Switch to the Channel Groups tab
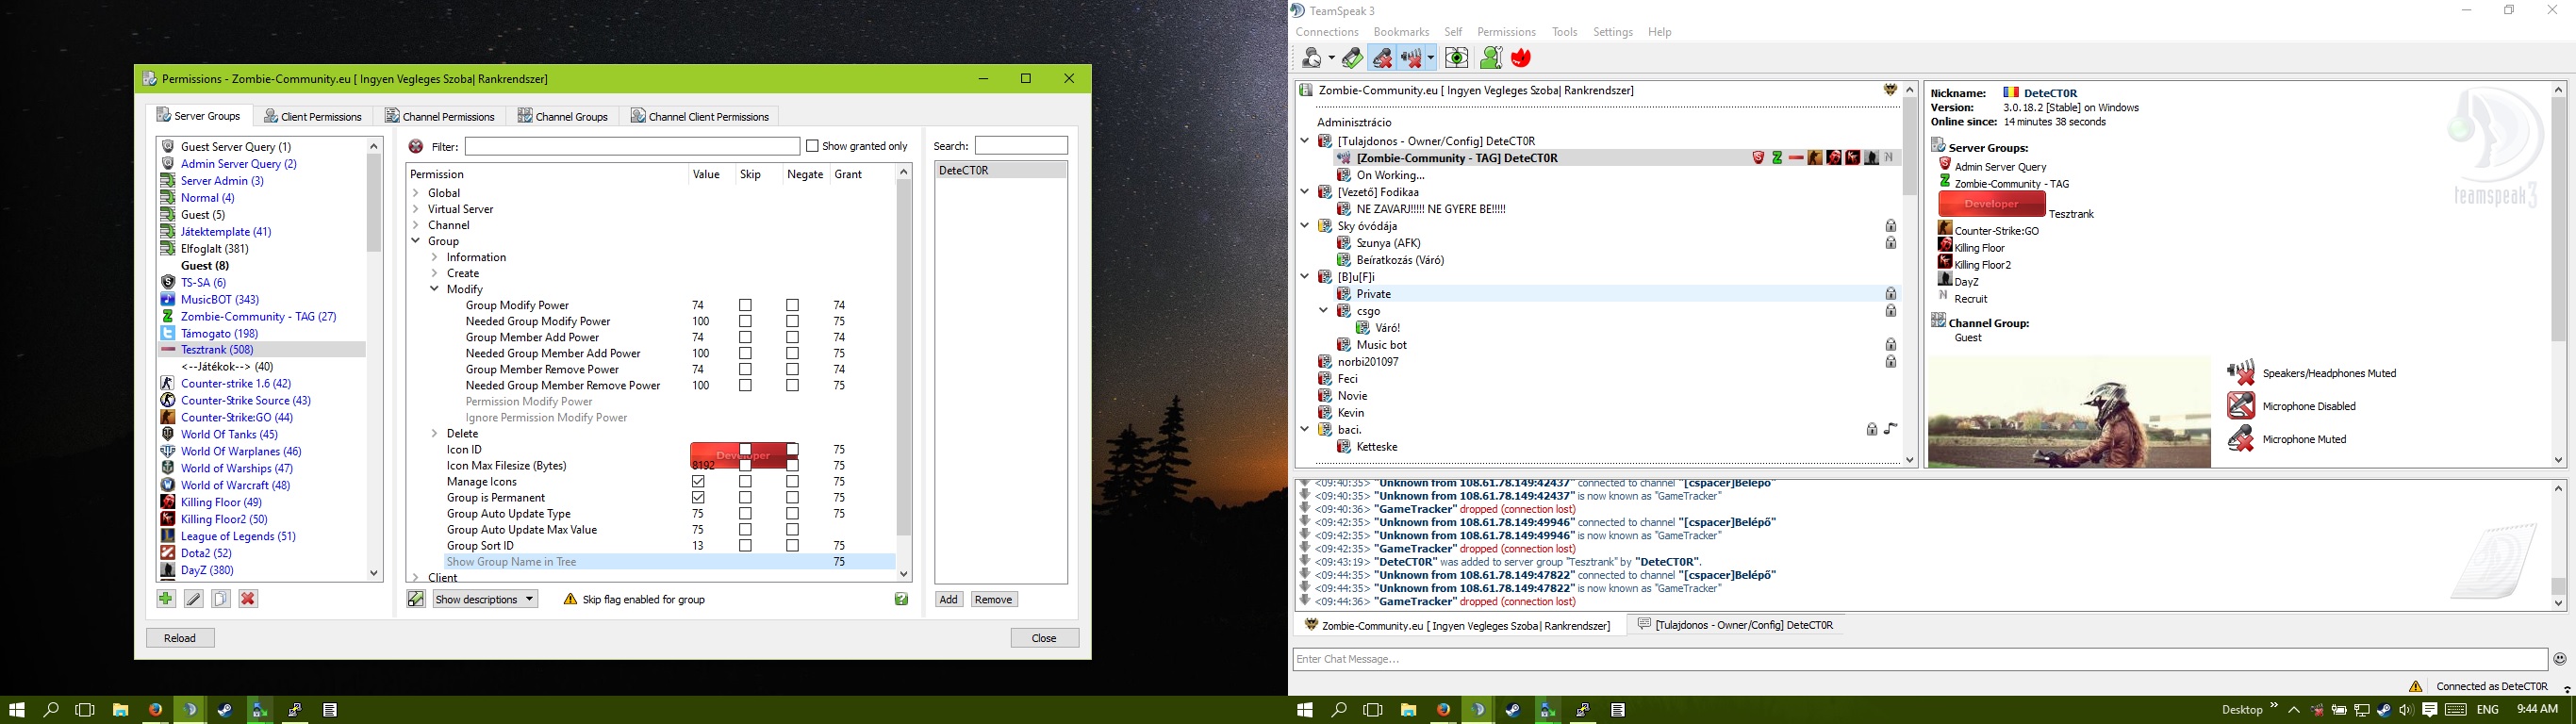Viewport: 2576px width, 724px height. coord(563,116)
